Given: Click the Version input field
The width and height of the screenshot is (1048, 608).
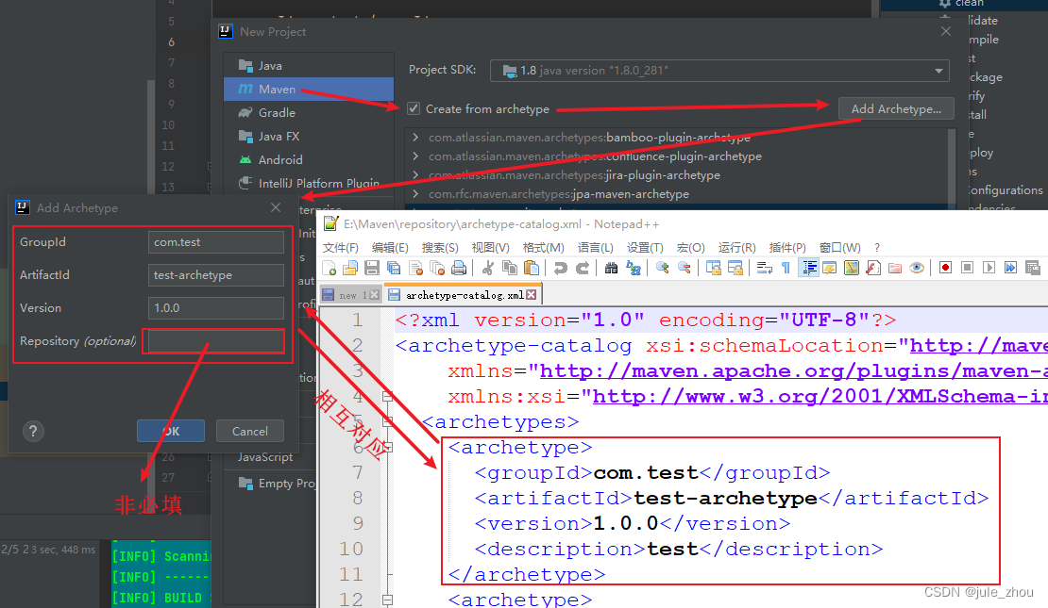Looking at the screenshot, I should tap(216, 307).
